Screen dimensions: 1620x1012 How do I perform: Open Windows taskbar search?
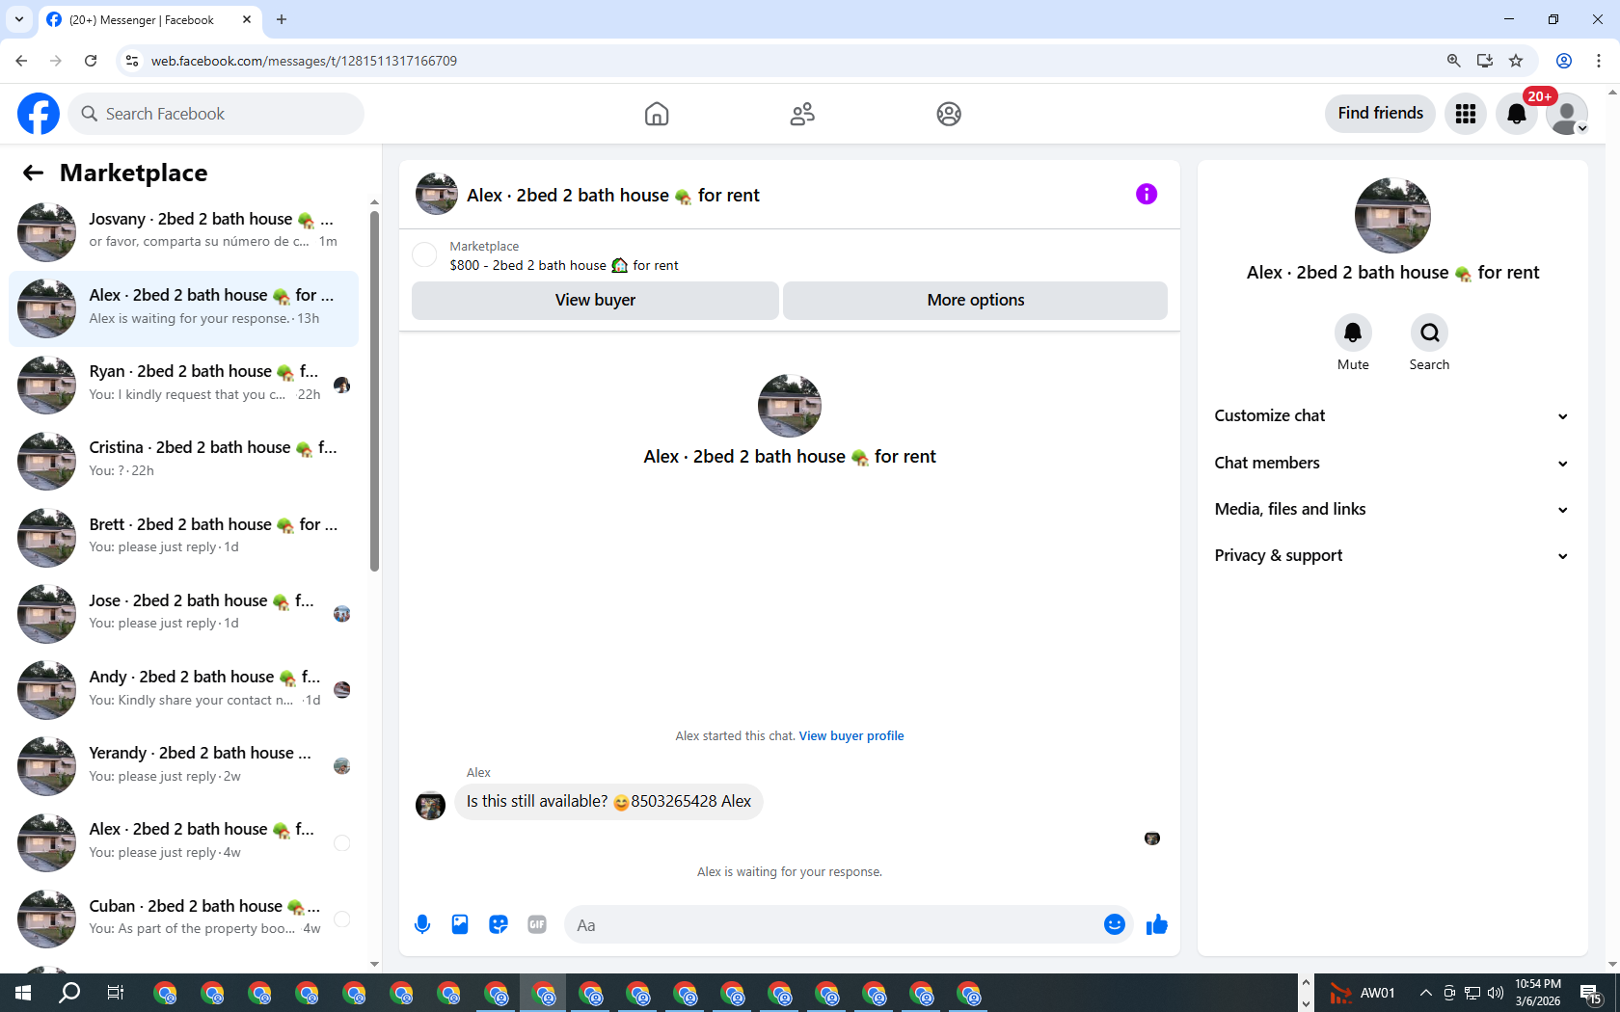(69, 993)
